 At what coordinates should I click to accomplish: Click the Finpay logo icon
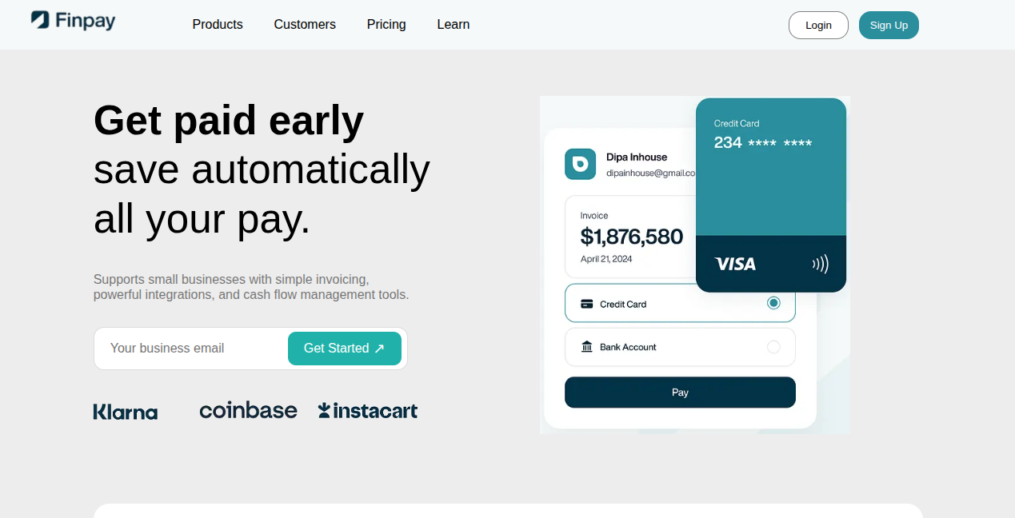pyautogui.click(x=40, y=20)
